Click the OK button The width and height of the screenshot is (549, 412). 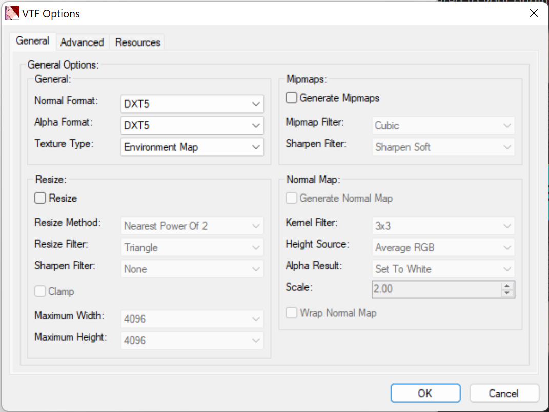[425, 393]
